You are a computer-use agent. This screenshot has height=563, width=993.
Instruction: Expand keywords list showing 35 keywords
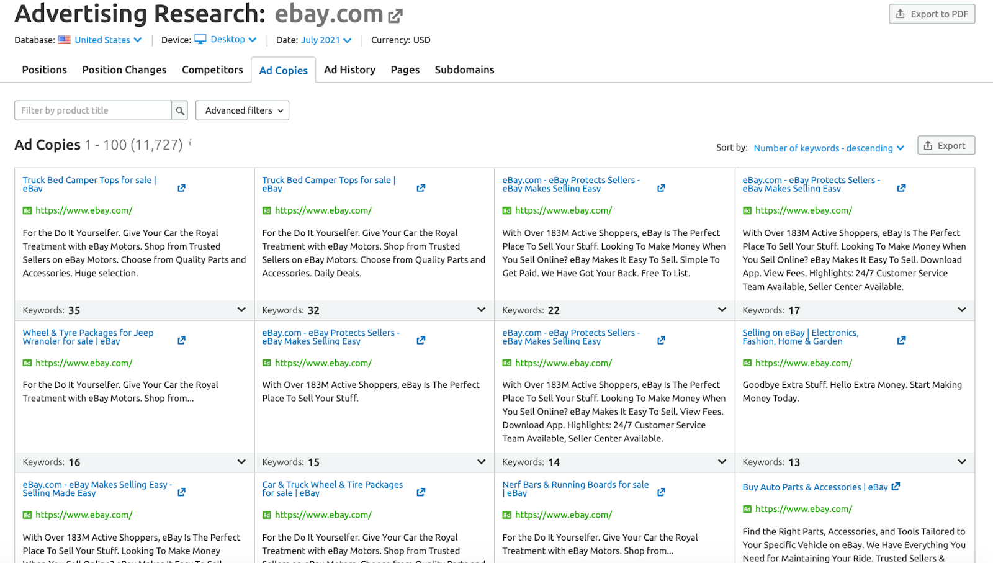241,310
